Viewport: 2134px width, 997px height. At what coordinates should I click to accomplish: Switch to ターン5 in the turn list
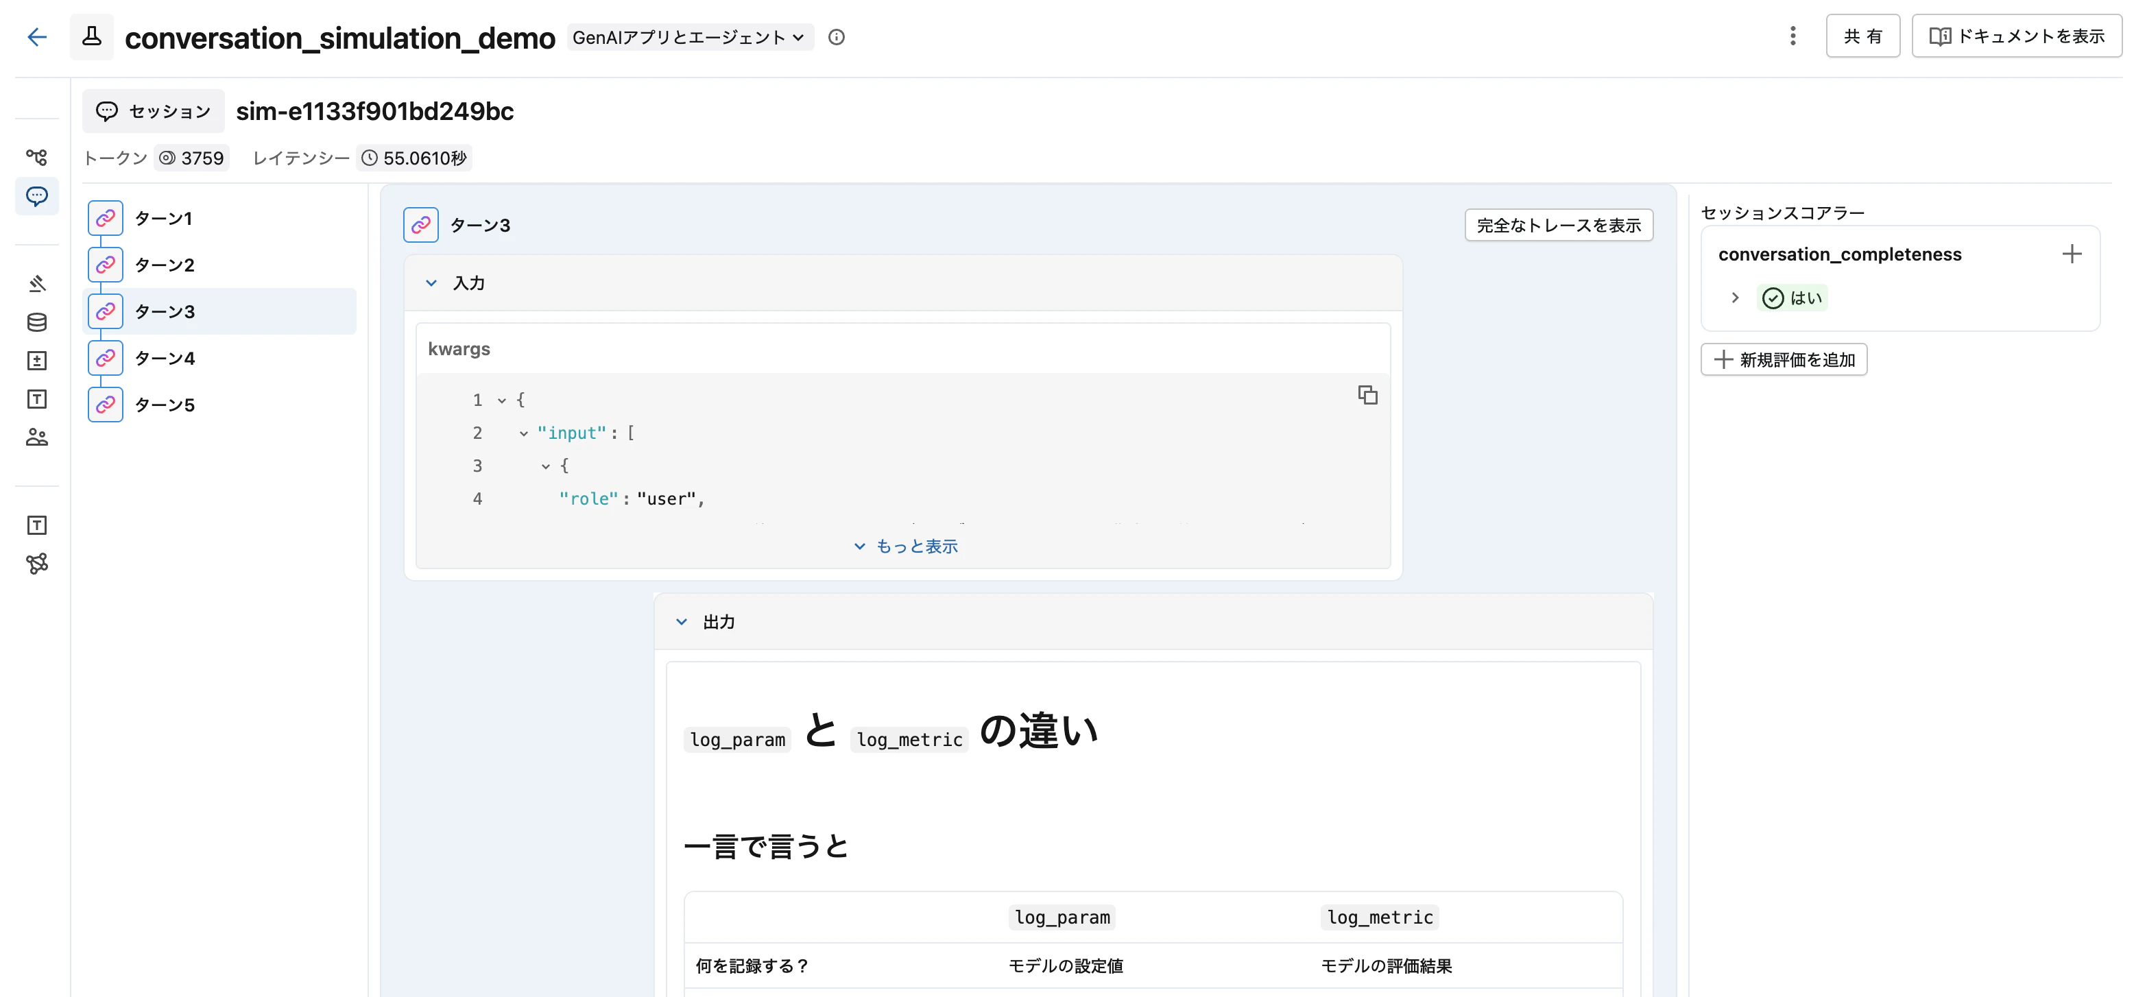coord(165,404)
